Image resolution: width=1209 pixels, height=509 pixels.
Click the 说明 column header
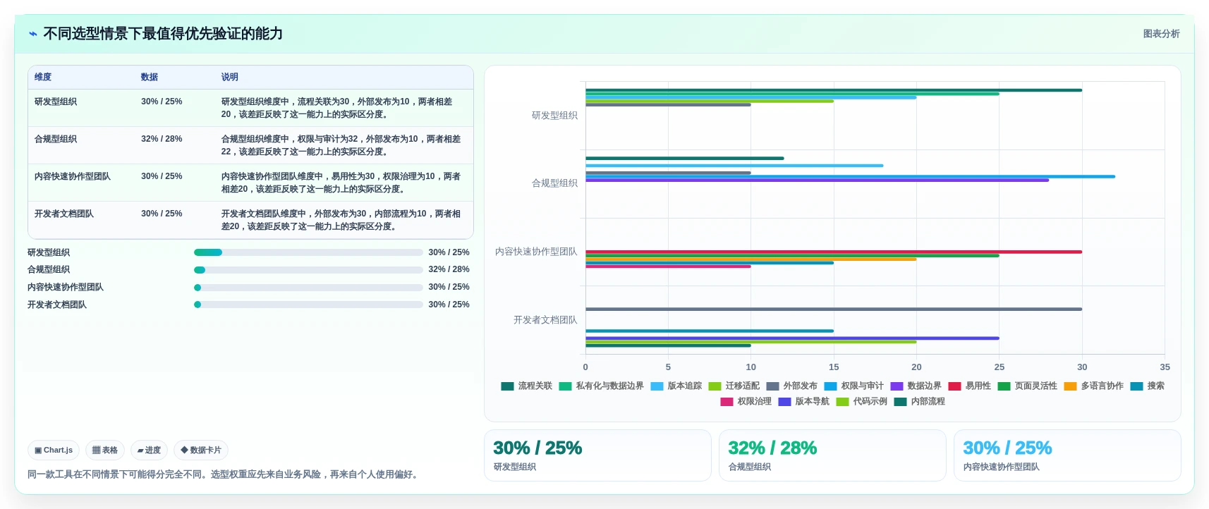230,77
